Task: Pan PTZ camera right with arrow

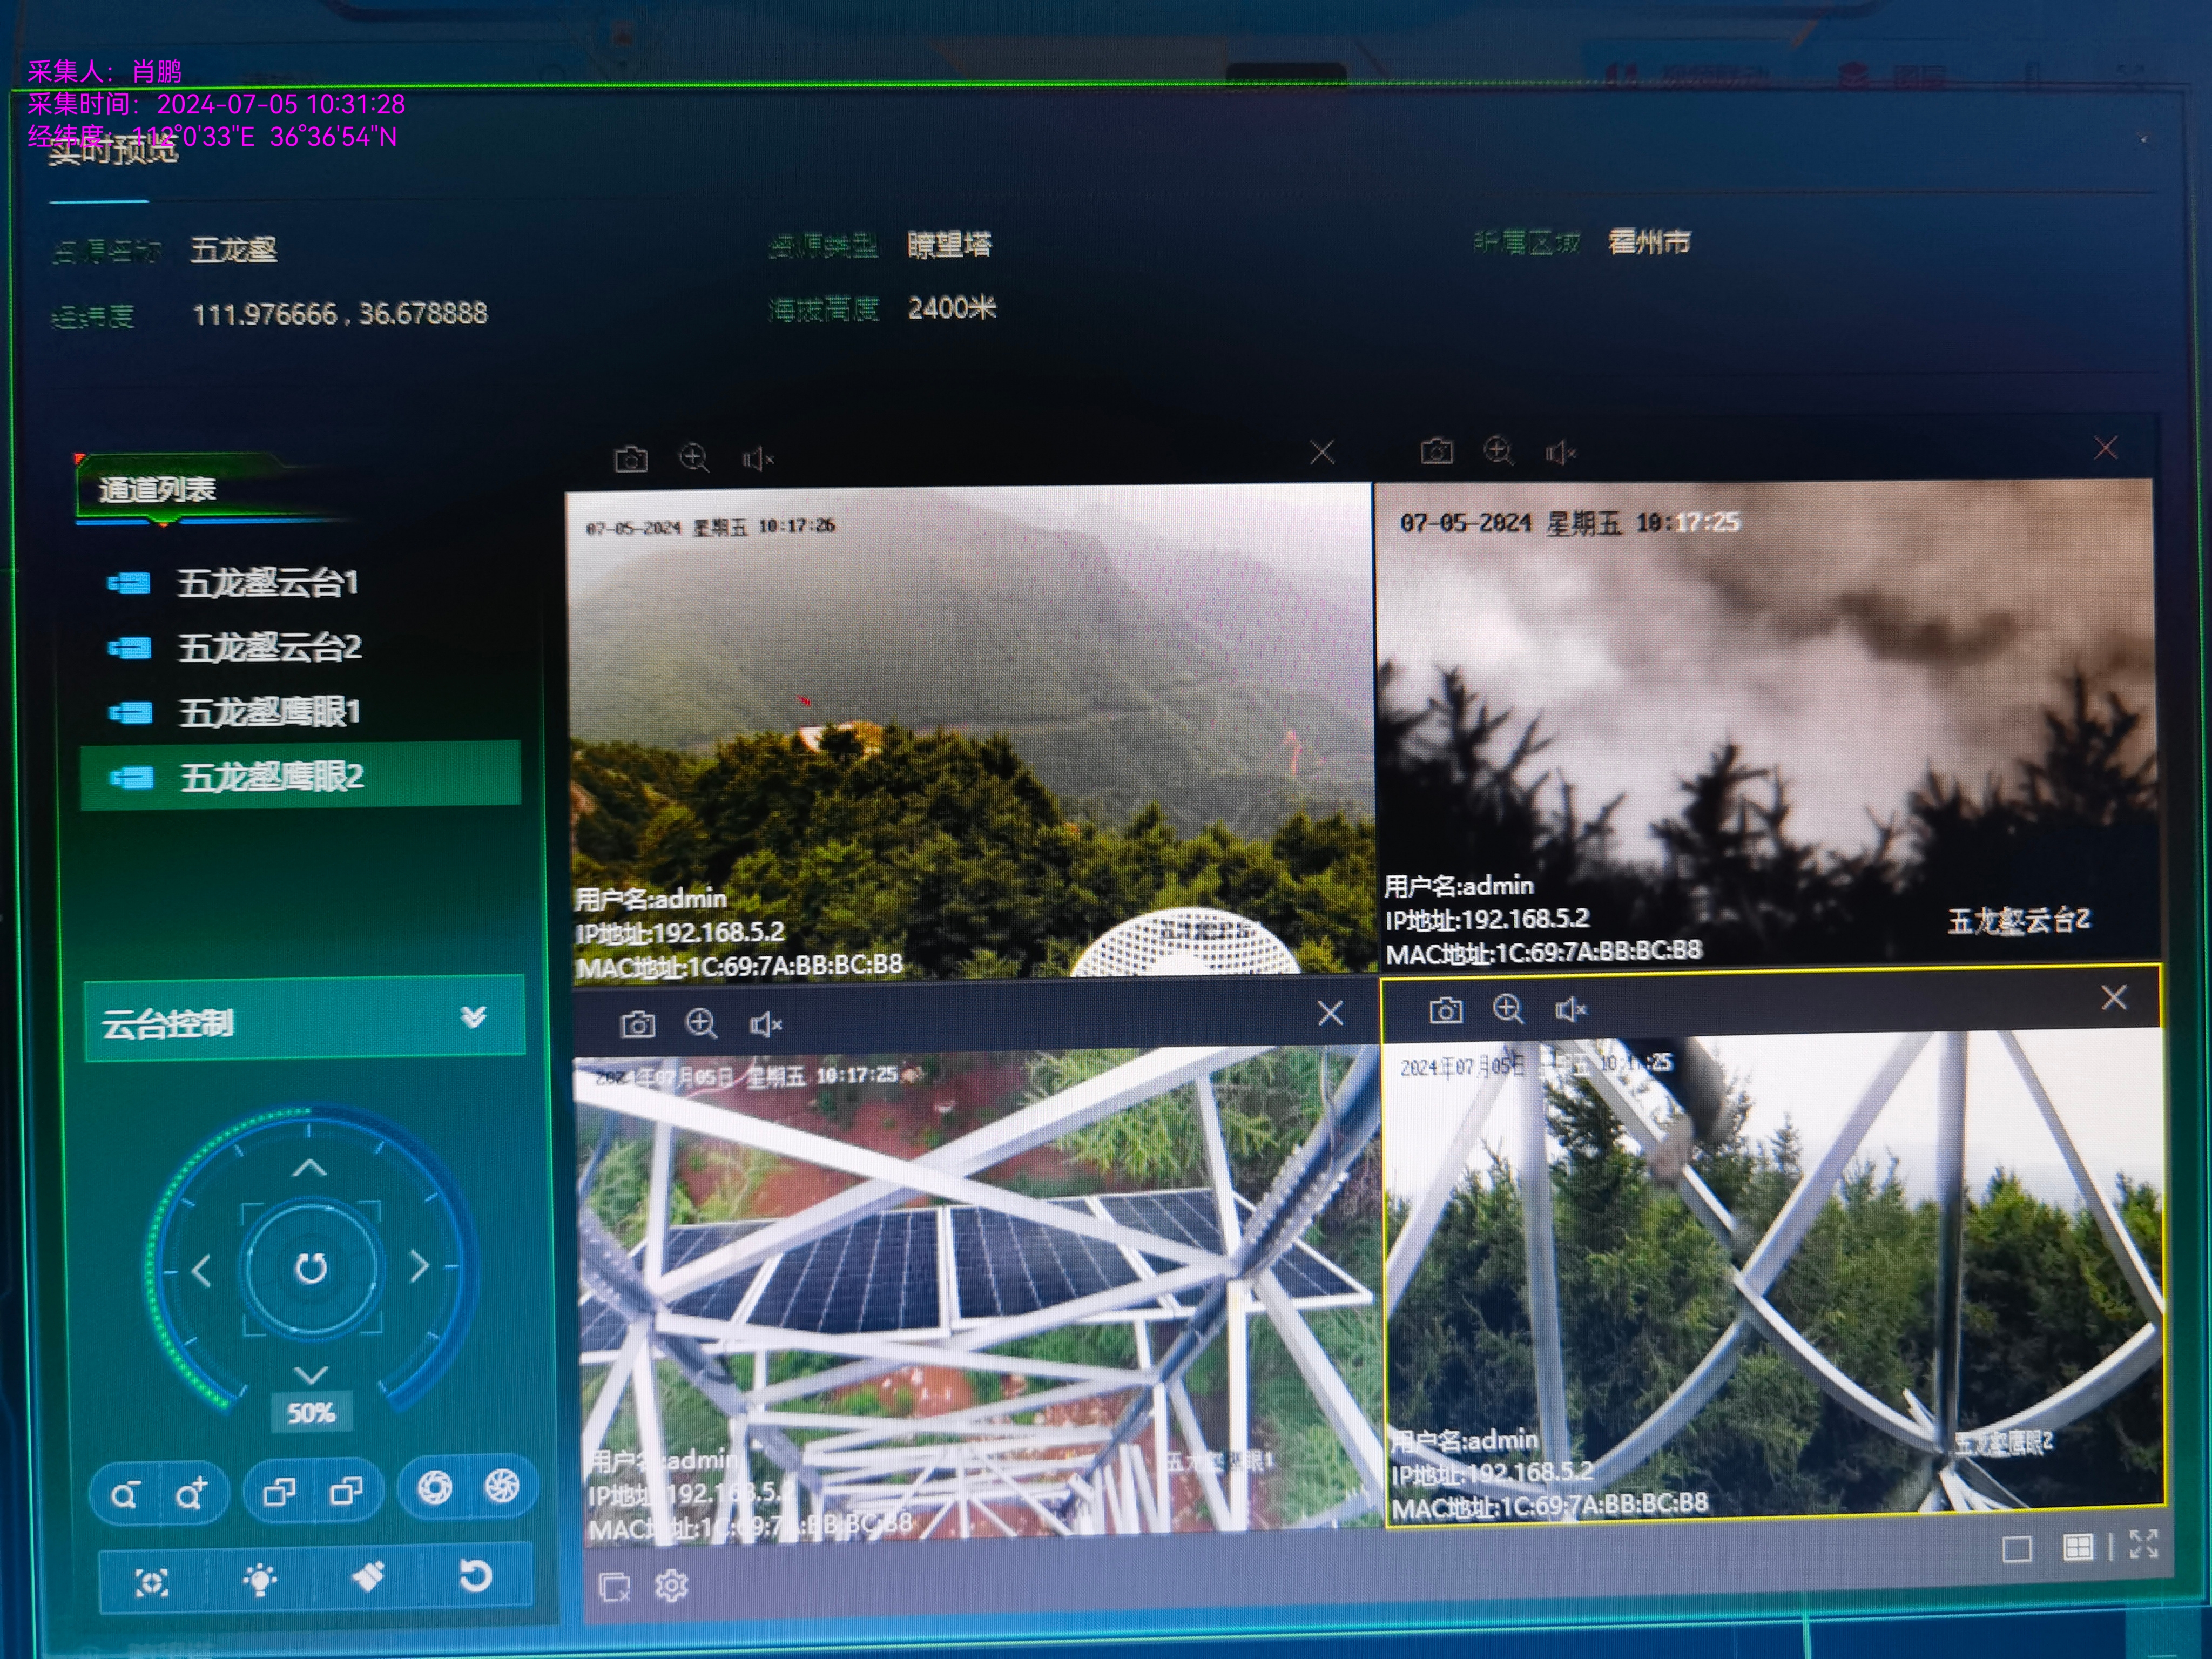Action: pos(420,1267)
